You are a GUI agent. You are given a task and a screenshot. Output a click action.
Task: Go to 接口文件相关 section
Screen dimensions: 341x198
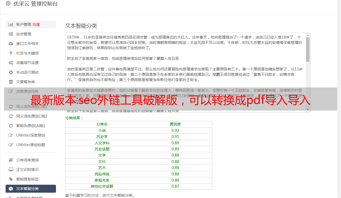[x=31, y=44]
